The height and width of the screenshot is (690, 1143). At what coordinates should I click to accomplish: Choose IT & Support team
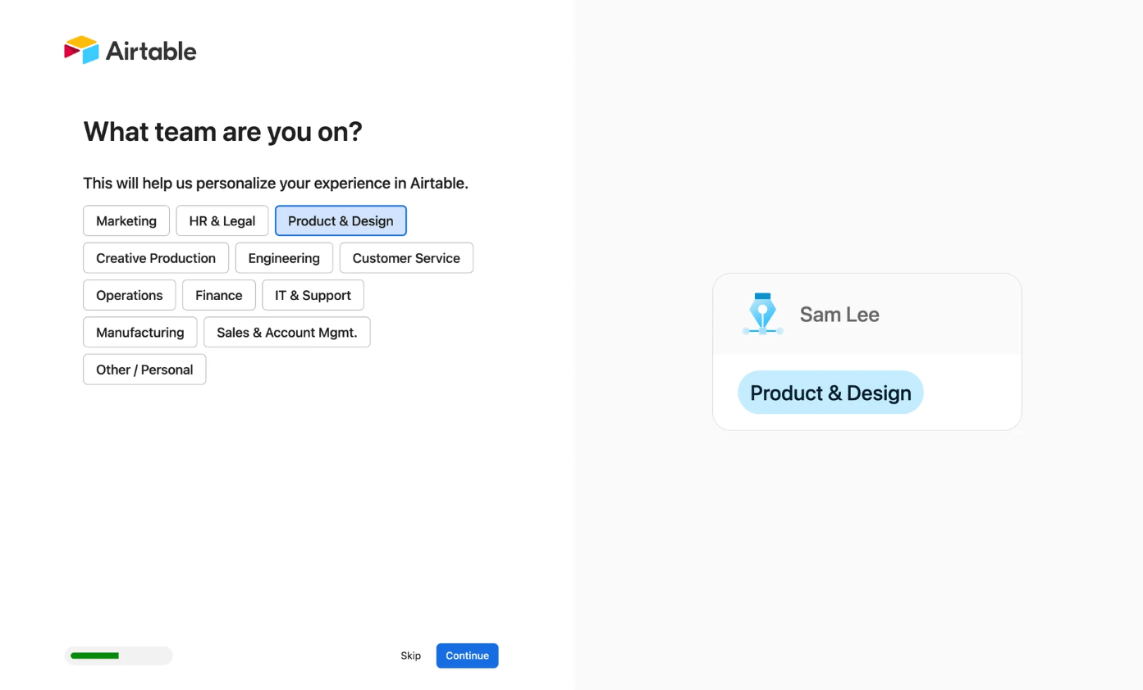[x=313, y=295]
